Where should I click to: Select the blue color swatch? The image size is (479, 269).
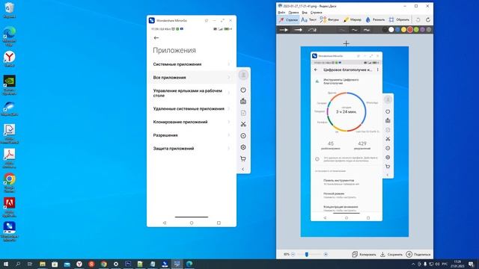(x=397, y=30)
